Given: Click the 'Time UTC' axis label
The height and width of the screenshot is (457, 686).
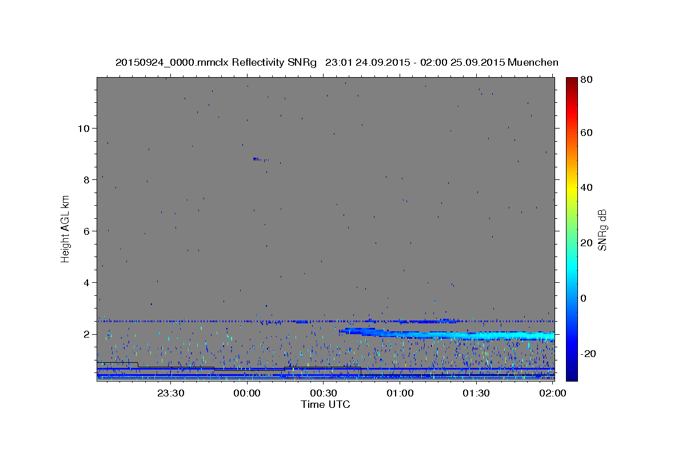Looking at the screenshot, I should tap(325, 404).
